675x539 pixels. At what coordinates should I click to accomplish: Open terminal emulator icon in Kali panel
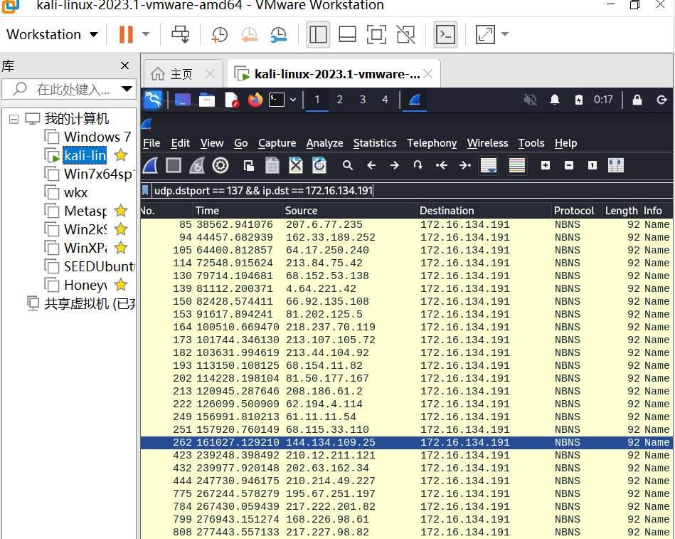click(x=277, y=100)
